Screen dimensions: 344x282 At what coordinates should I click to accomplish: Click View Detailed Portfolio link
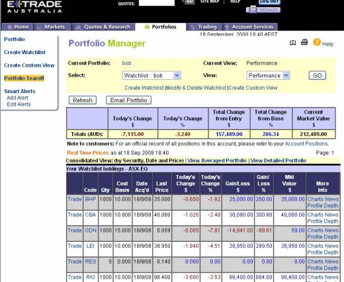coord(279,160)
